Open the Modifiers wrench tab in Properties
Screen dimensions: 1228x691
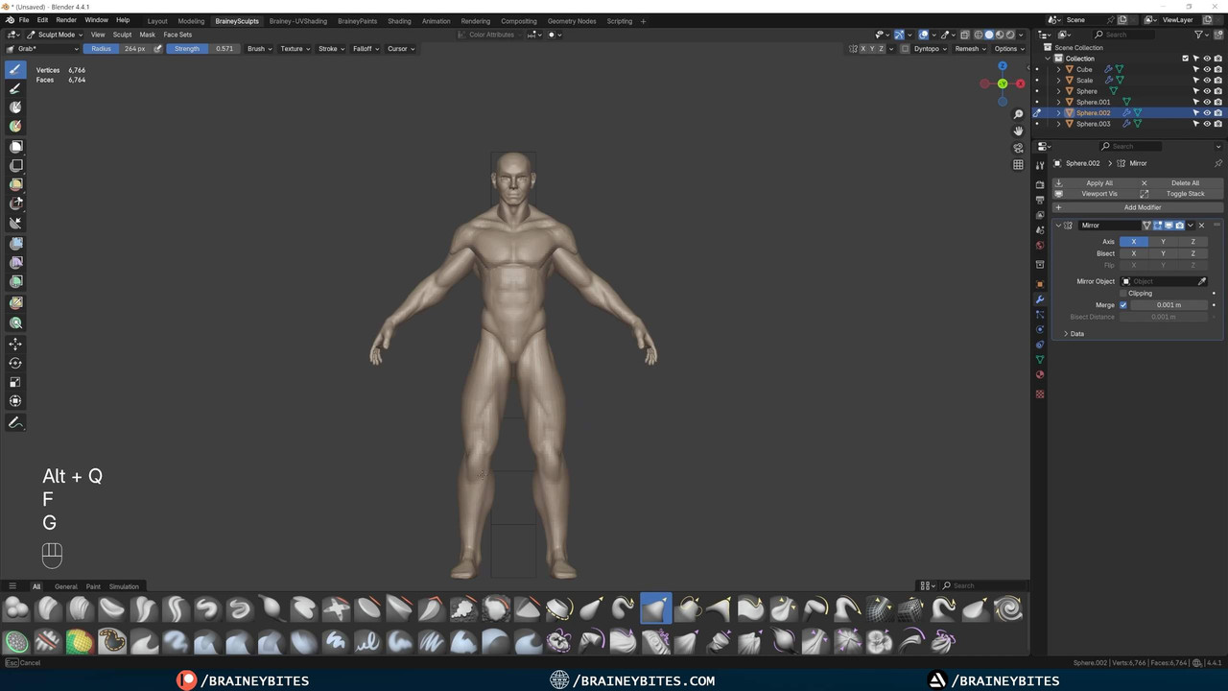(1040, 299)
